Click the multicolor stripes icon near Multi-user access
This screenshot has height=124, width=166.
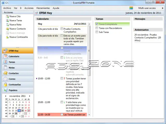pyautogui.click(x=131, y=8)
